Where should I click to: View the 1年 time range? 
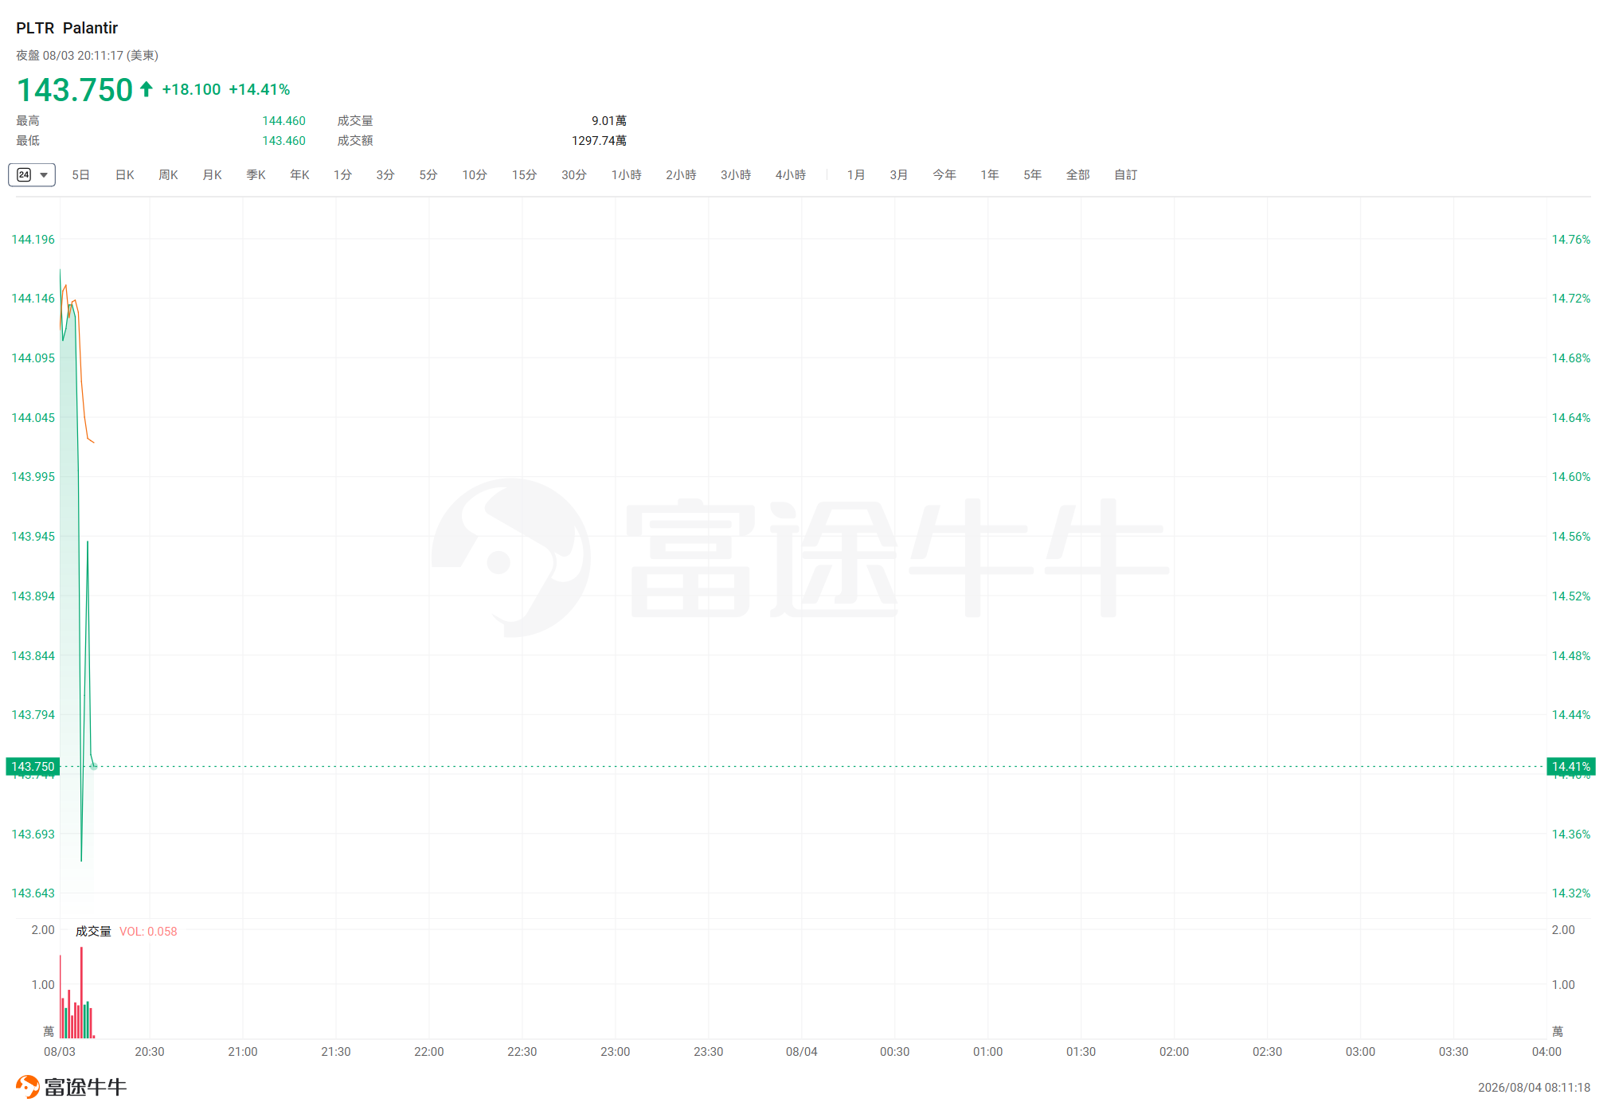pyautogui.click(x=990, y=175)
